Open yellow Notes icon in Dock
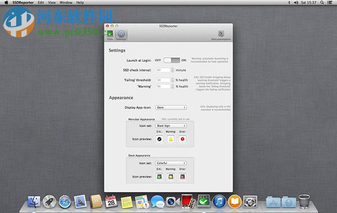The image size is (337, 213). click(127, 202)
